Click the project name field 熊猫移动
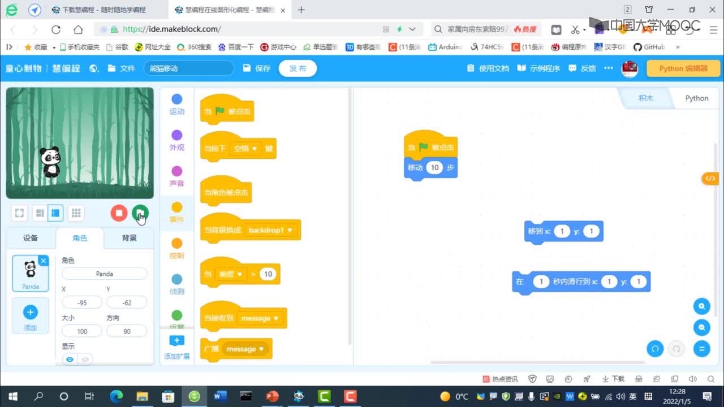The height and width of the screenshot is (407, 724). point(189,68)
